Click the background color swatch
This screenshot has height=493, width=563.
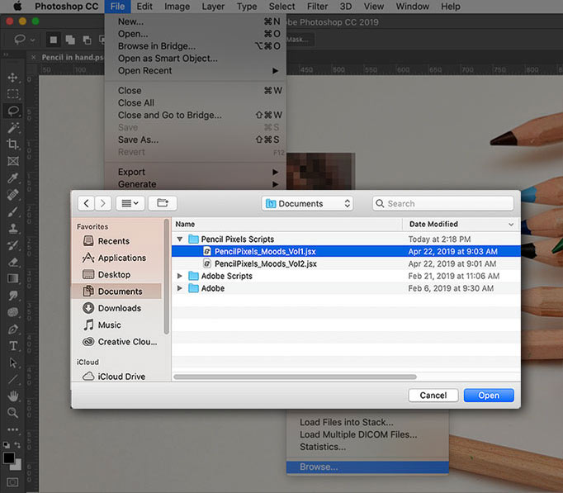17,466
